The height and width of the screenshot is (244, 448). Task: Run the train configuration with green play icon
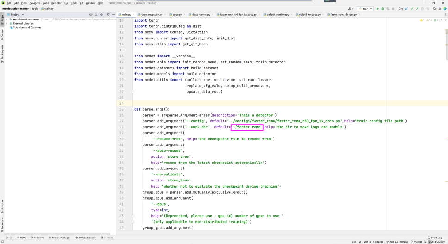point(378,9)
